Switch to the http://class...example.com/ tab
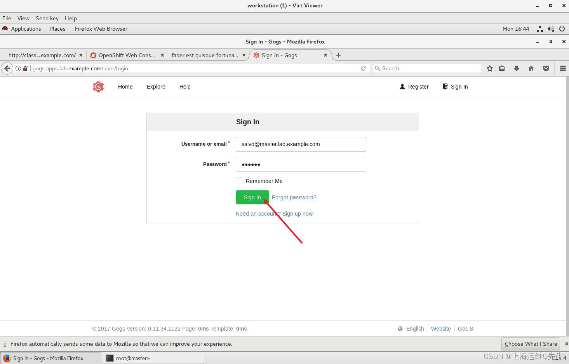569x364 pixels. [42, 55]
